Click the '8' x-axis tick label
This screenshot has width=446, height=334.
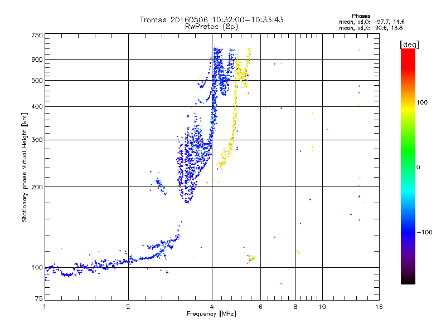[x=295, y=307]
